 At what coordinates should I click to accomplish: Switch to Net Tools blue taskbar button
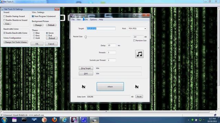click(84, 120)
